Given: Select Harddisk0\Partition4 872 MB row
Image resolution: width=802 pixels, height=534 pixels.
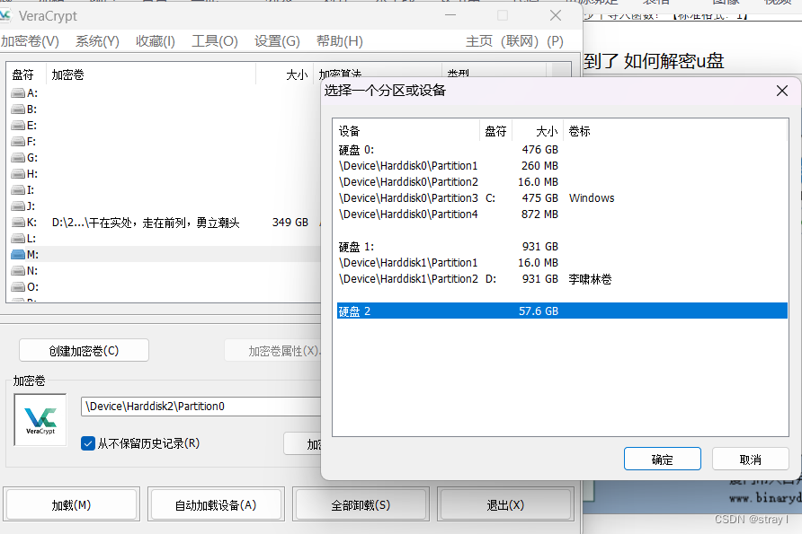Looking at the screenshot, I should coord(562,214).
